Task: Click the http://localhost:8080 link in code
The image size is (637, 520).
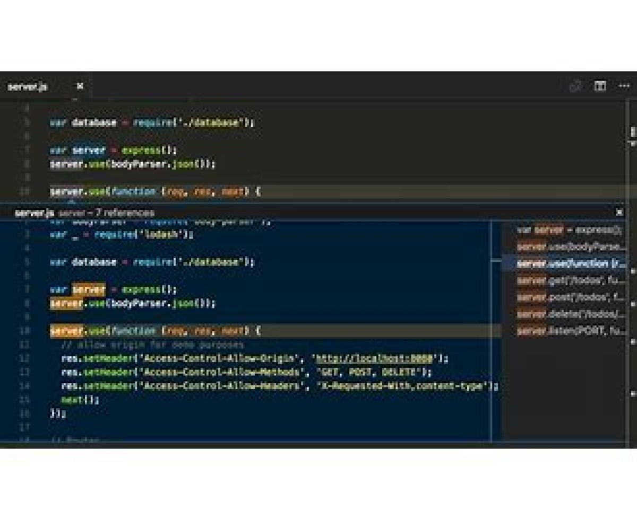Action: click(375, 358)
